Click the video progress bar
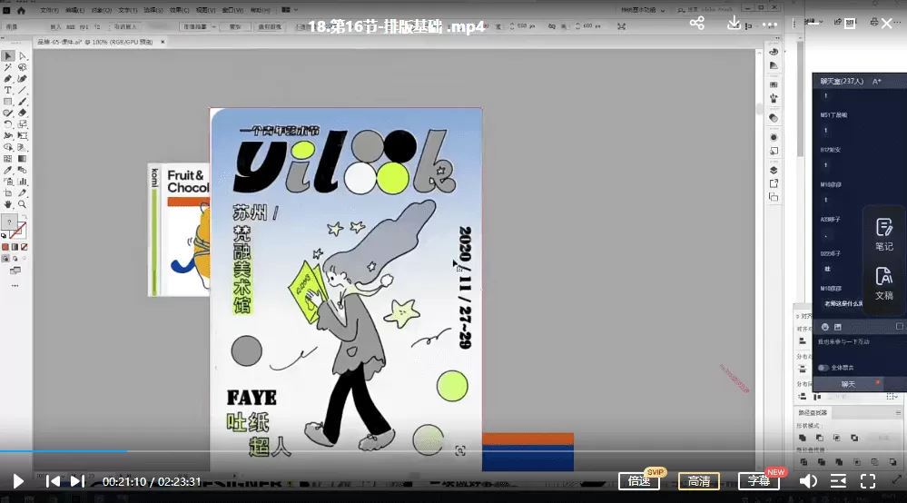The width and height of the screenshot is (907, 503). click(x=363, y=450)
